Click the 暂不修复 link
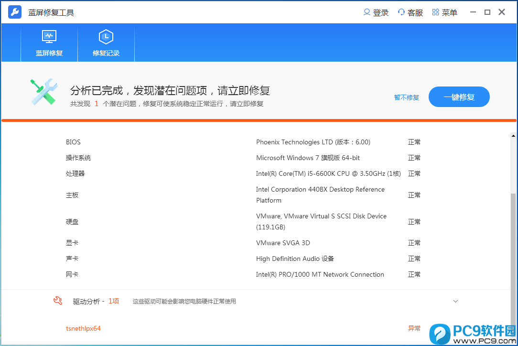Image resolution: width=518 pixels, height=346 pixels. click(407, 97)
